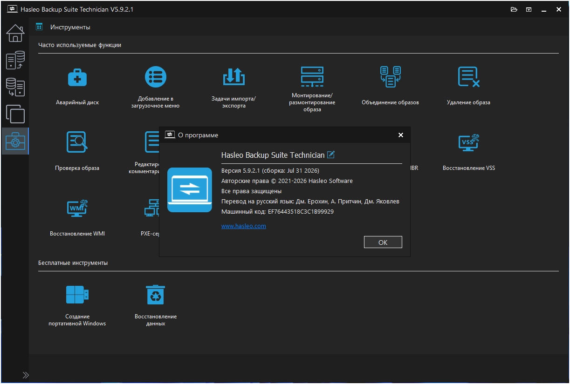
Task: Click the Часто используемые функции heading
Action: click(x=80, y=45)
